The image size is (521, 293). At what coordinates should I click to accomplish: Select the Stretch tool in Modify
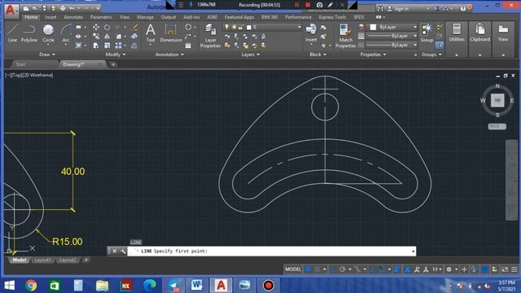point(96,46)
